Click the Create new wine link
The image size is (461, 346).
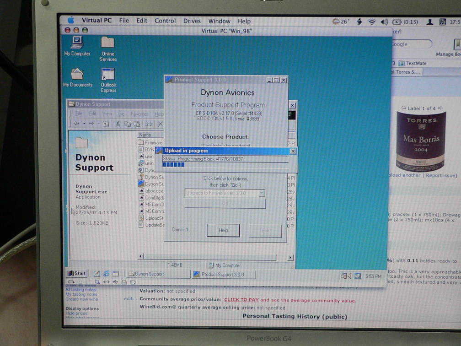tap(82, 299)
